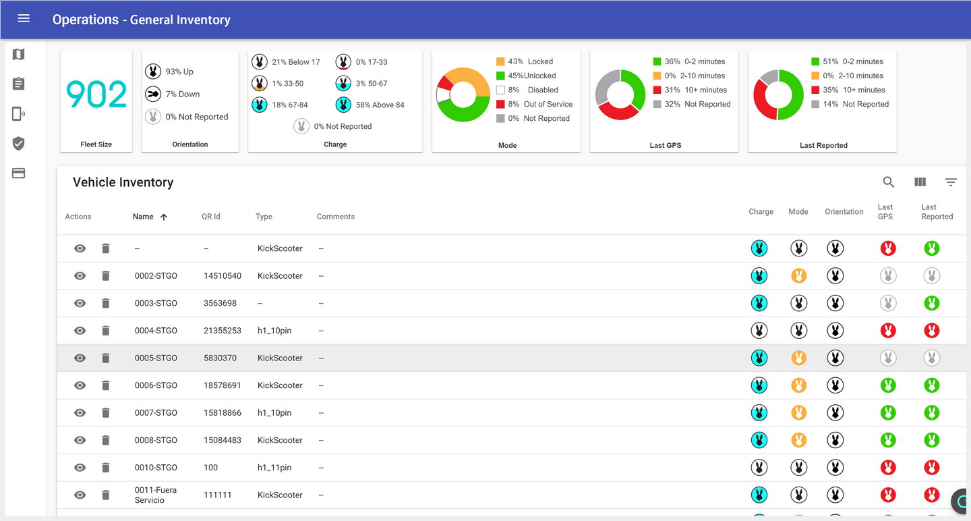Open the hamburger navigation menu
Screen dimensions: 971x521
[24, 18]
